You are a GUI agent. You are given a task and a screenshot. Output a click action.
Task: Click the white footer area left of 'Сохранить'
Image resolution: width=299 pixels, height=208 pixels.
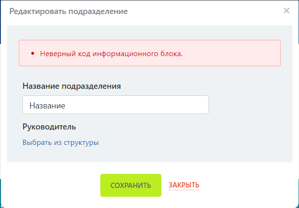coord(51,186)
